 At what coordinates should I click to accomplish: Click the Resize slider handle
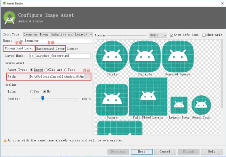43,98
